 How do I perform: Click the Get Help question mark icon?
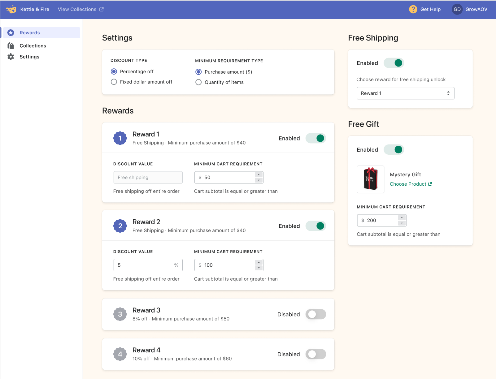point(413,9)
